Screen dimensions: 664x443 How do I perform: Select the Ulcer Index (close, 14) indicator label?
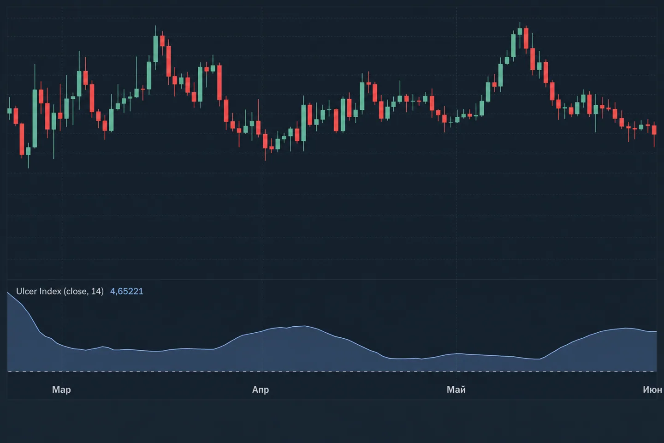(60, 291)
